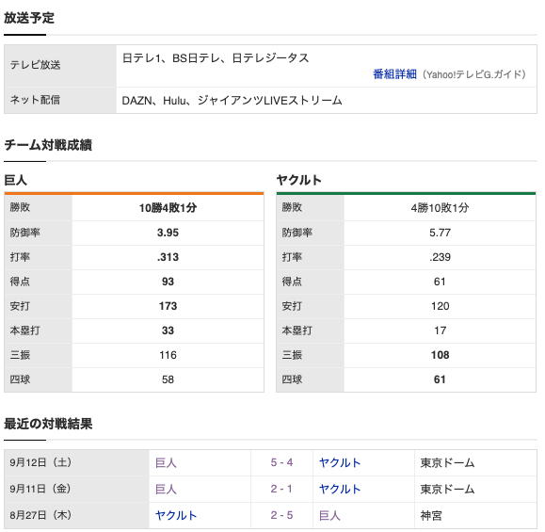Open the 9月12日 巨人 team link

pyautogui.click(x=166, y=463)
